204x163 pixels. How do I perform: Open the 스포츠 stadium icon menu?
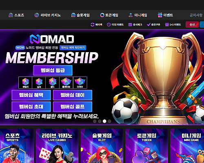[11, 15]
